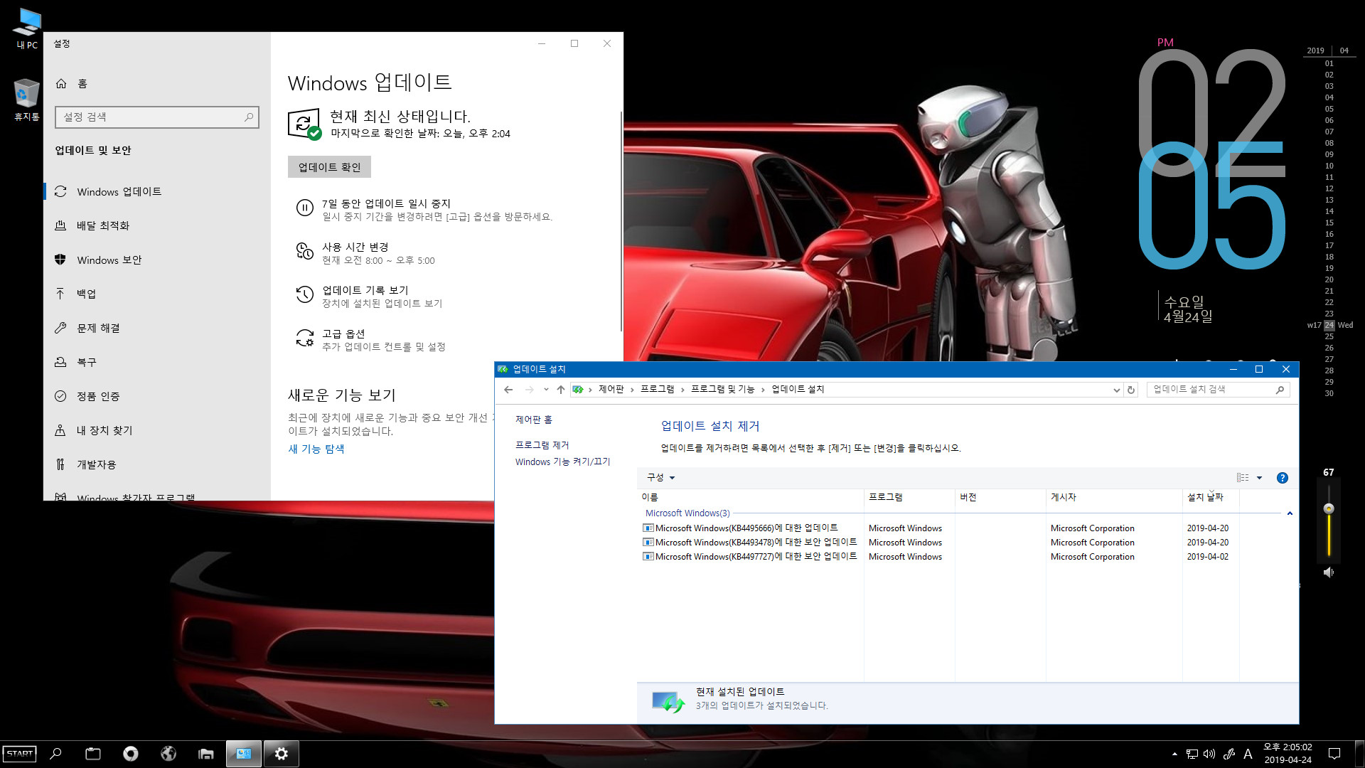Open File Explorer from the taskbar

click(206, 754)
